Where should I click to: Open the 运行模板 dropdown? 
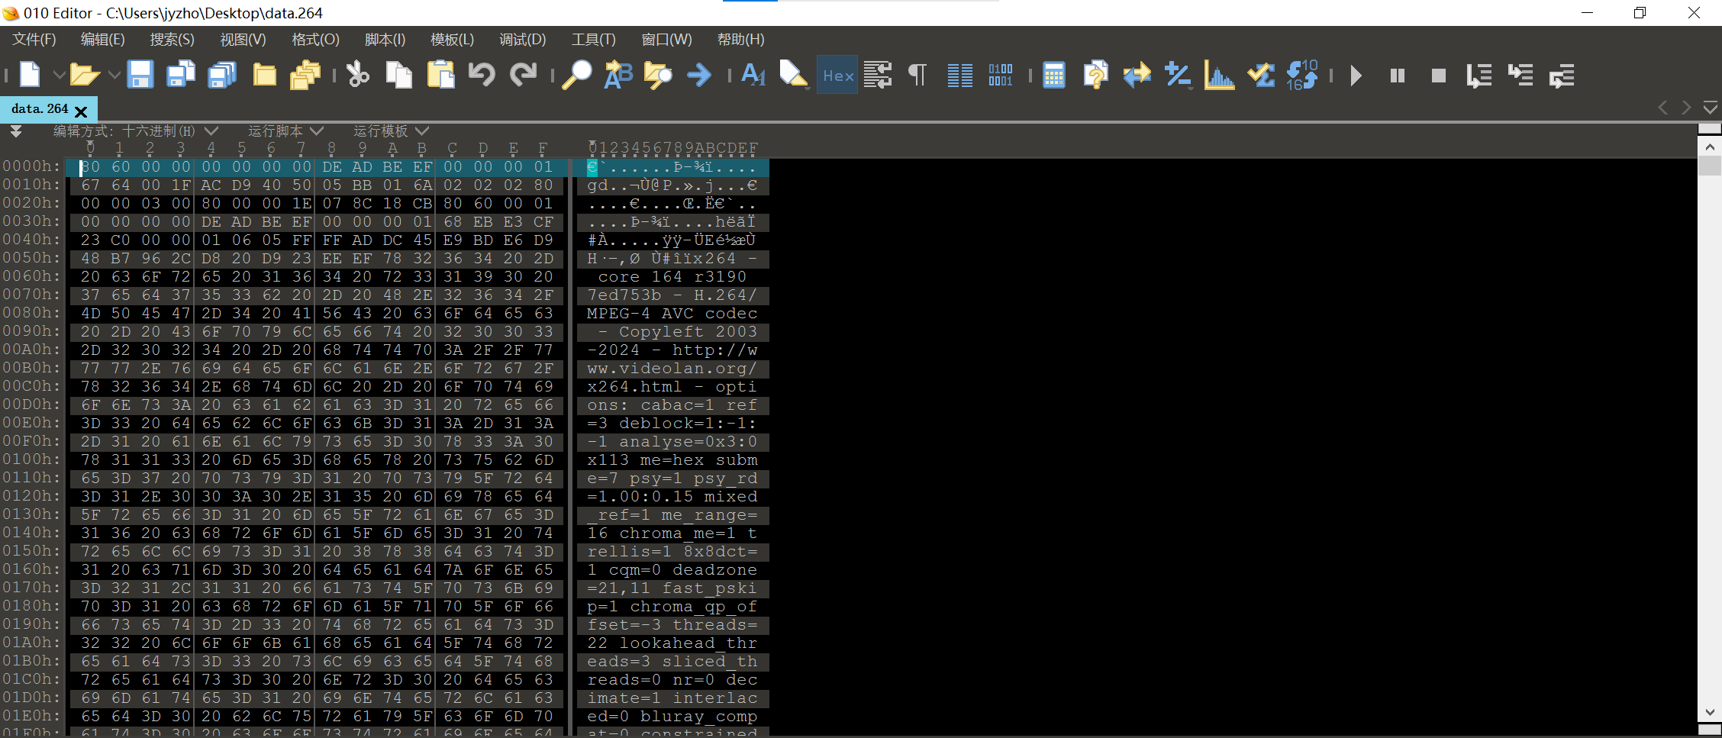point(391,131)
